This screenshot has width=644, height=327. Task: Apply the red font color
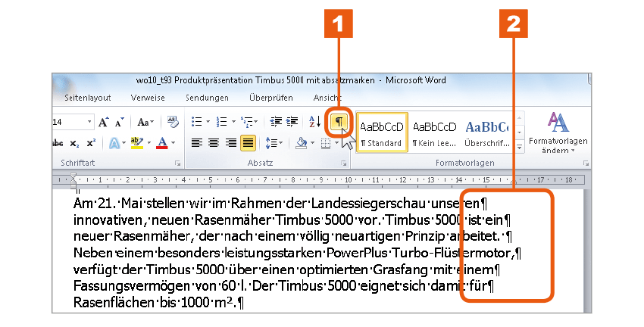(x=162, y=143)
